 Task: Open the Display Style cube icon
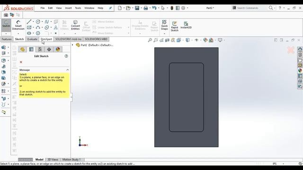[187, 40]
